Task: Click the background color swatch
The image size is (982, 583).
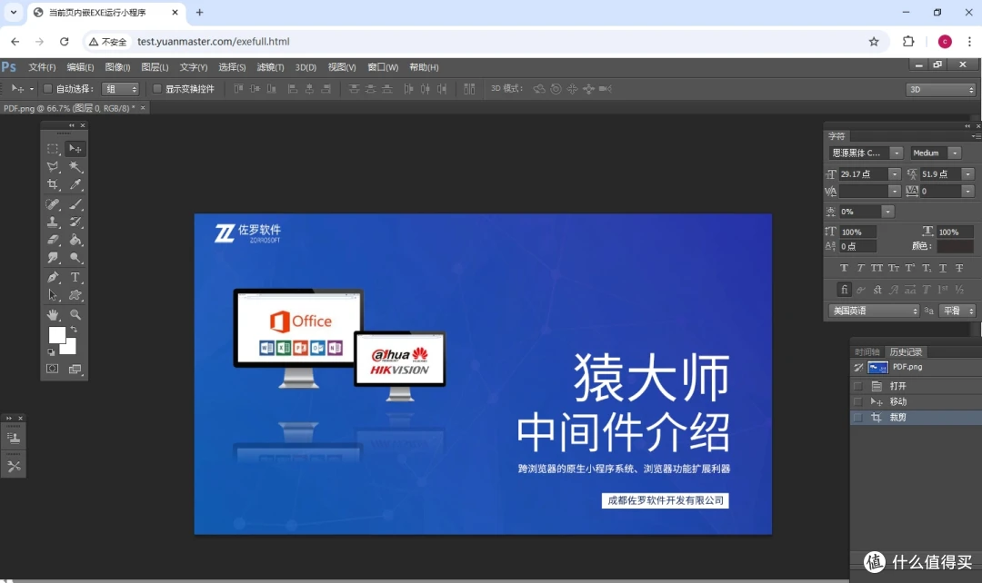Action: coord(70,349)
